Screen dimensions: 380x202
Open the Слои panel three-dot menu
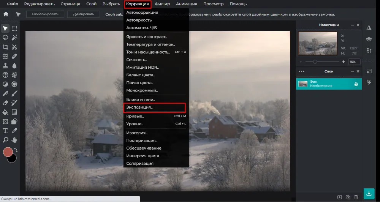pos(301,71)
